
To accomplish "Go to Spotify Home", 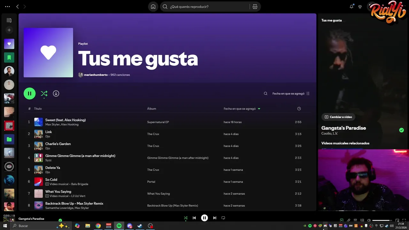I will [x=153, y=6].
